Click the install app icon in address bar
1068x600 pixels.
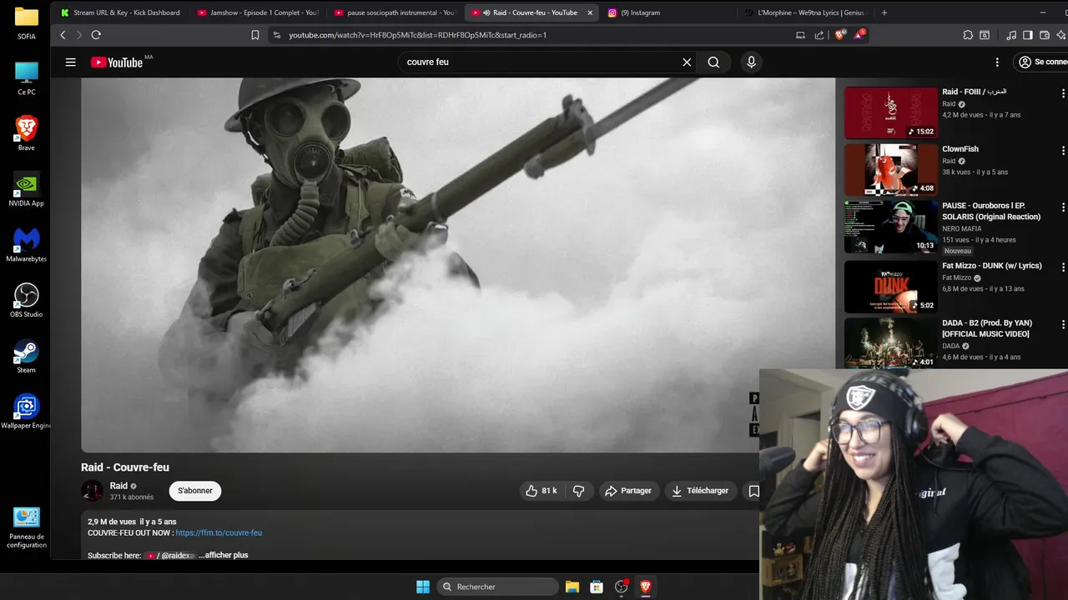(800, 35)
